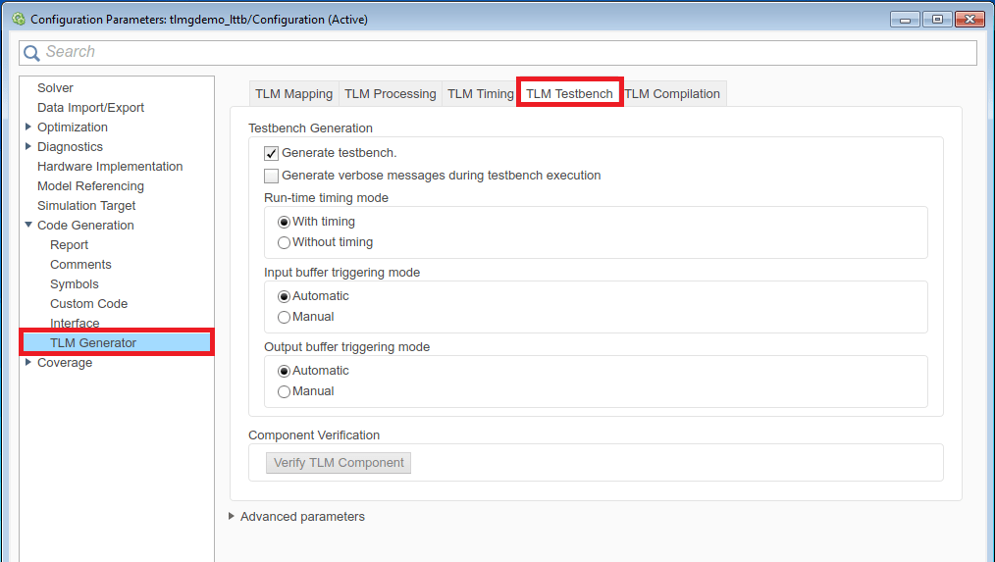Click the Configuration Parameters window title icon
The image size is (995, 562).
(x=18, y=19)
